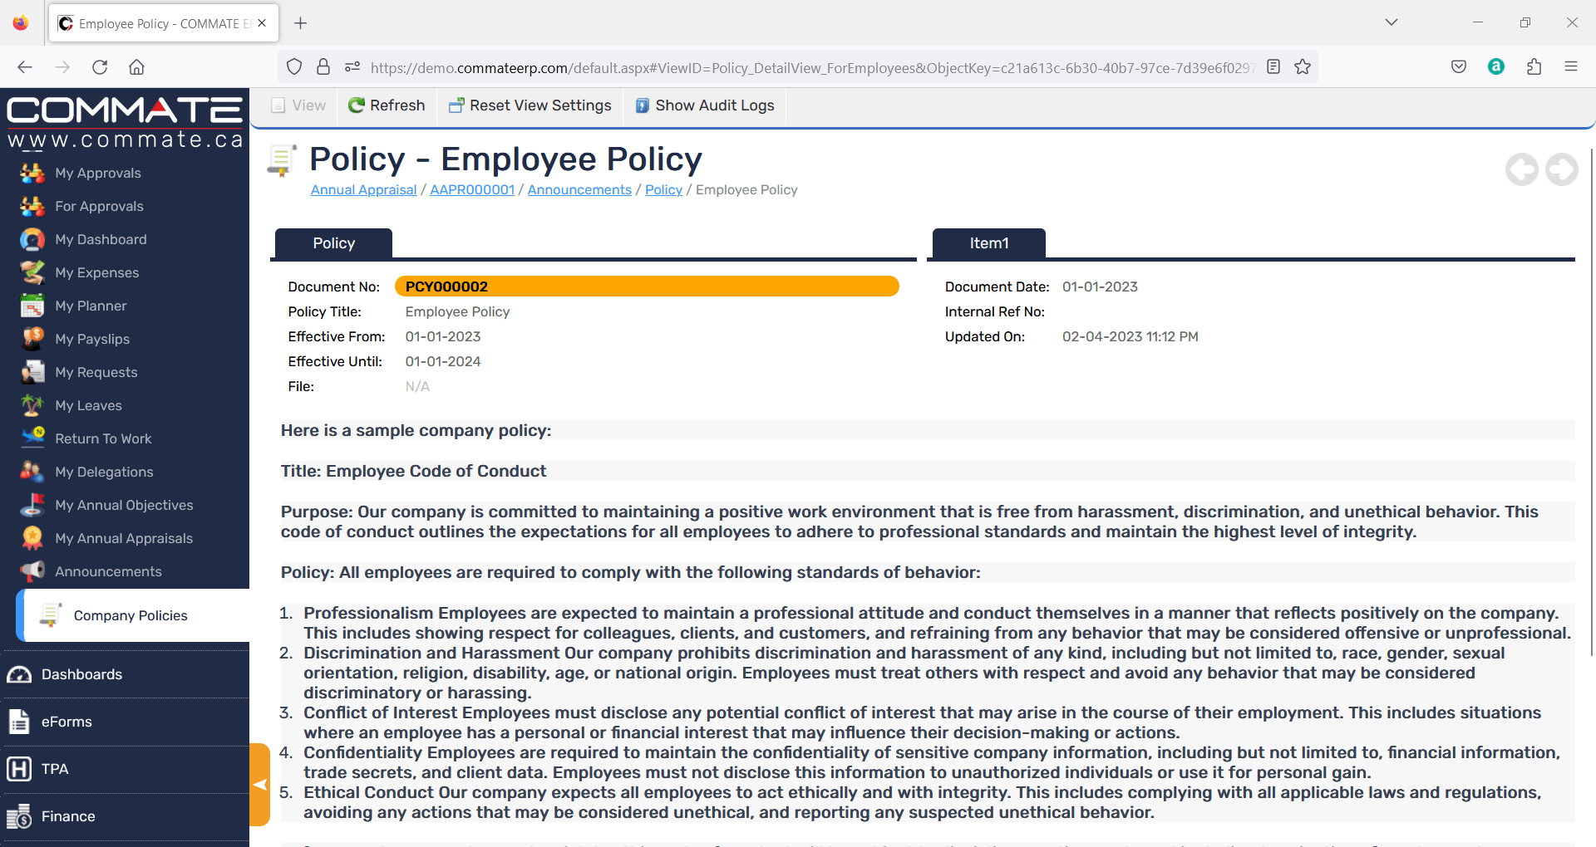Go to previous record arrow
The width and height of the screenshot is (1596, 847).
[1522, 170]
